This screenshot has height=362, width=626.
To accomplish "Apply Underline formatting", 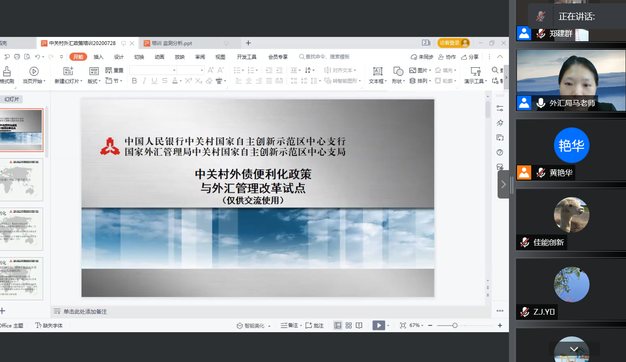I will pyautogui.click(x=154, y=81).
